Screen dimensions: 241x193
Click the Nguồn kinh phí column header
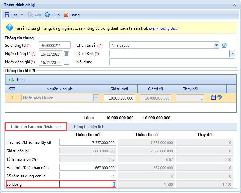[60, 89]
